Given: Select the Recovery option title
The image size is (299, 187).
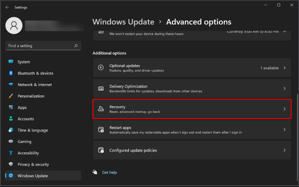Looking at the screenshot, I should click(x=117, y=107).
